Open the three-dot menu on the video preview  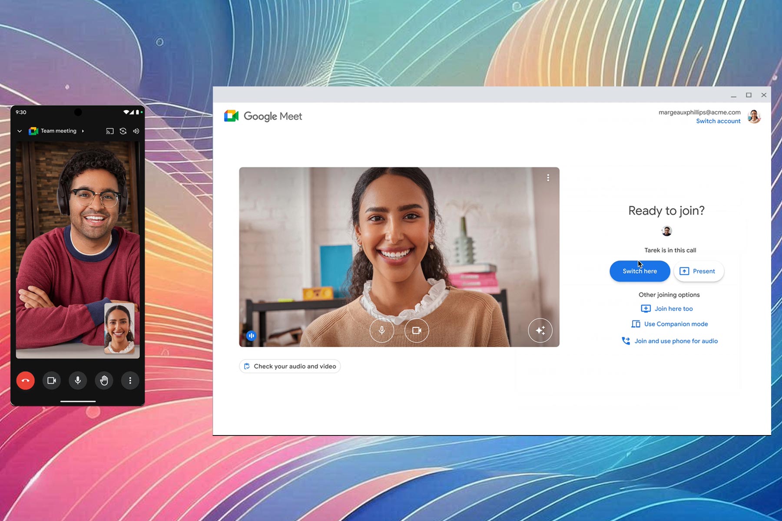click(x=548, y=178)
